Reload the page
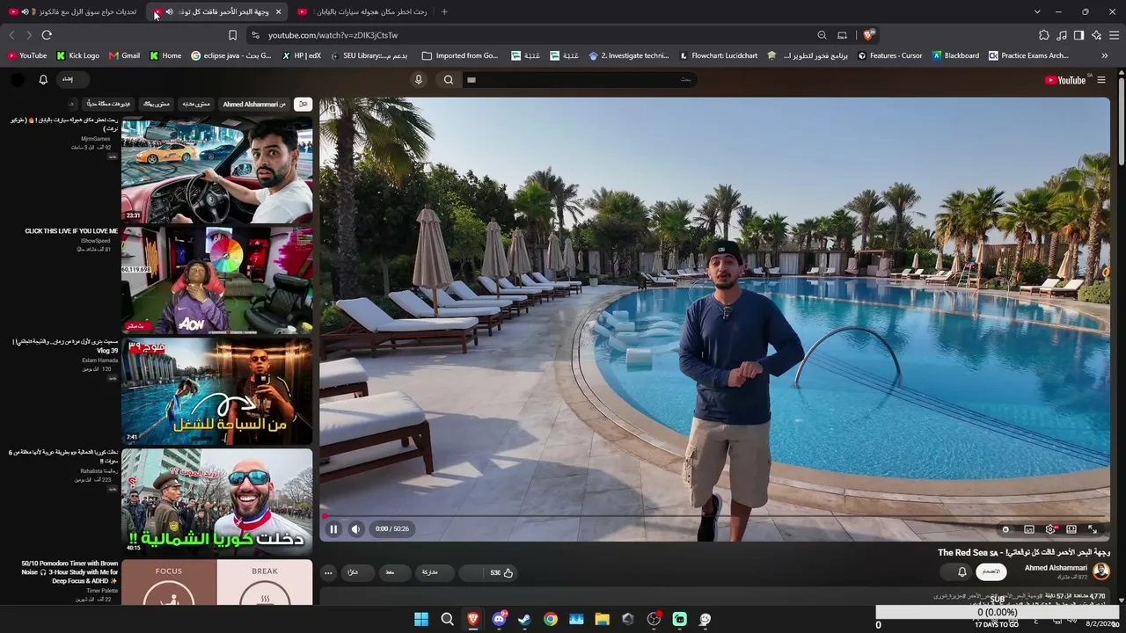This screenshot has width=1126, height=633. click(47, 35)
